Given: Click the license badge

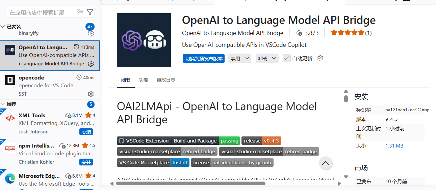Looking at the screenshot, I should click(x=232, y=162).
